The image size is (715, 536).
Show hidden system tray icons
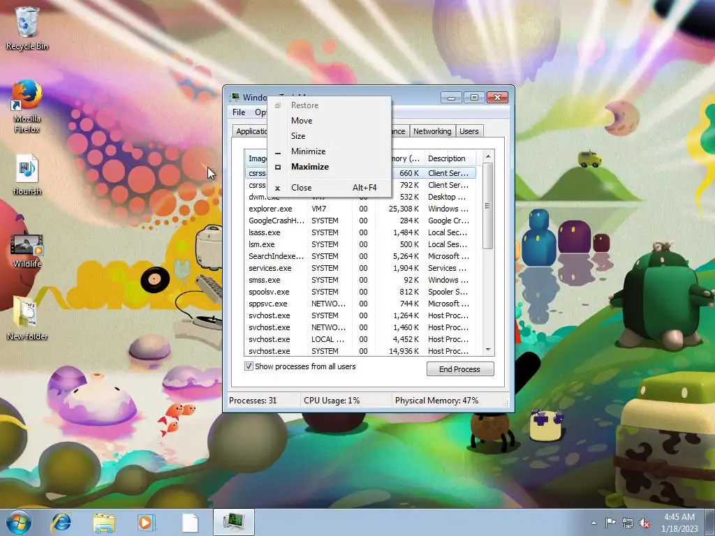(x=594, y=523)
